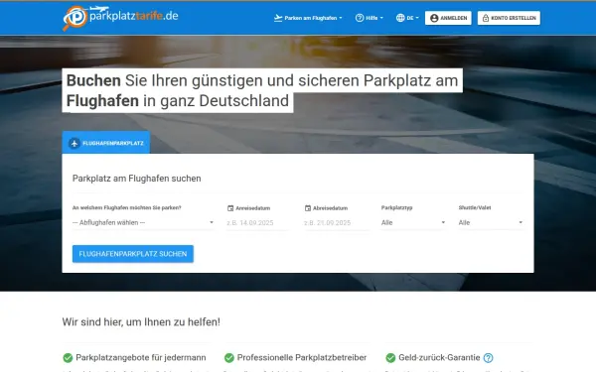Click the airplane icon beside Parken am Flughafen

coord(278,18)
